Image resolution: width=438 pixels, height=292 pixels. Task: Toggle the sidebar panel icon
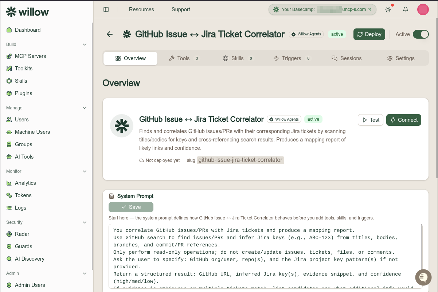pos(106,9)
